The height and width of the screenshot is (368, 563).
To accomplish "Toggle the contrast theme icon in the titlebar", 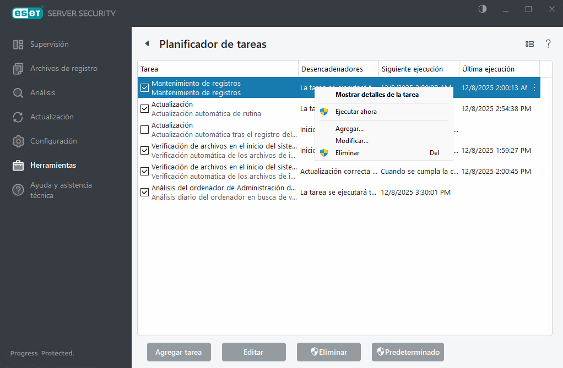I will [482, 9].
